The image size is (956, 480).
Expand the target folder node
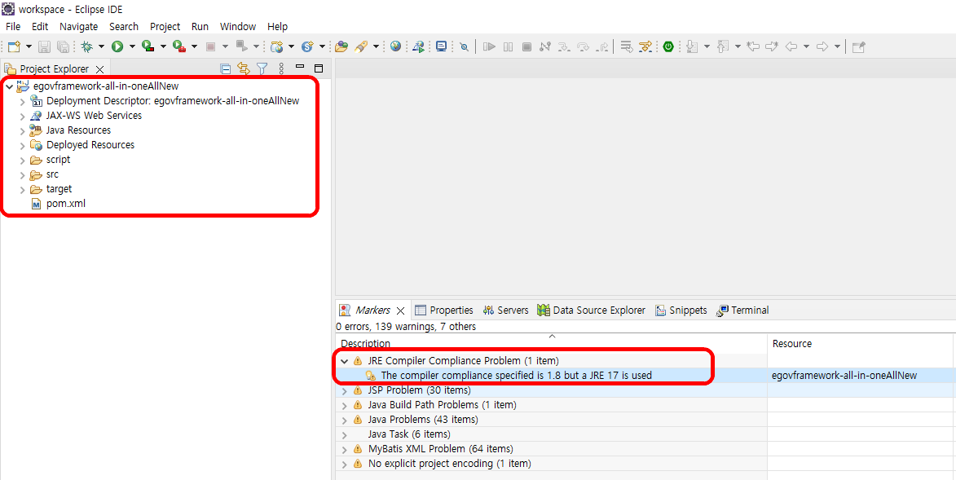[x=23, y=189]
